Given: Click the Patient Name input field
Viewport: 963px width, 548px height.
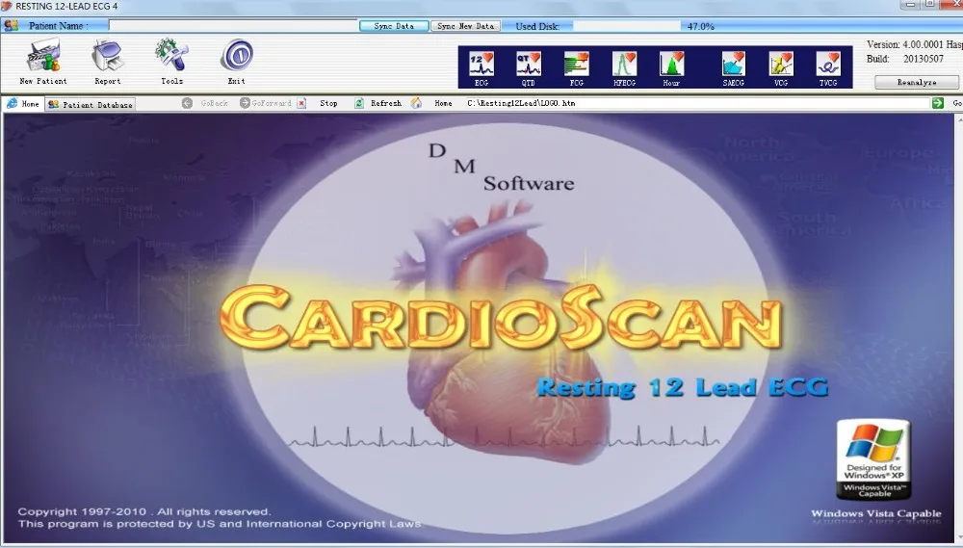Looking at the screenshot, I should point(233,25).
